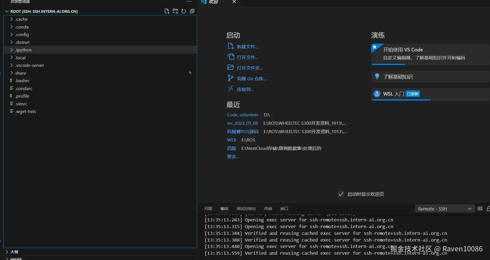Viewport: 490px width, 260px height.
Task: Switch to the 端口 ports tab
Action: pyautogui.click(x=284, y=209)
